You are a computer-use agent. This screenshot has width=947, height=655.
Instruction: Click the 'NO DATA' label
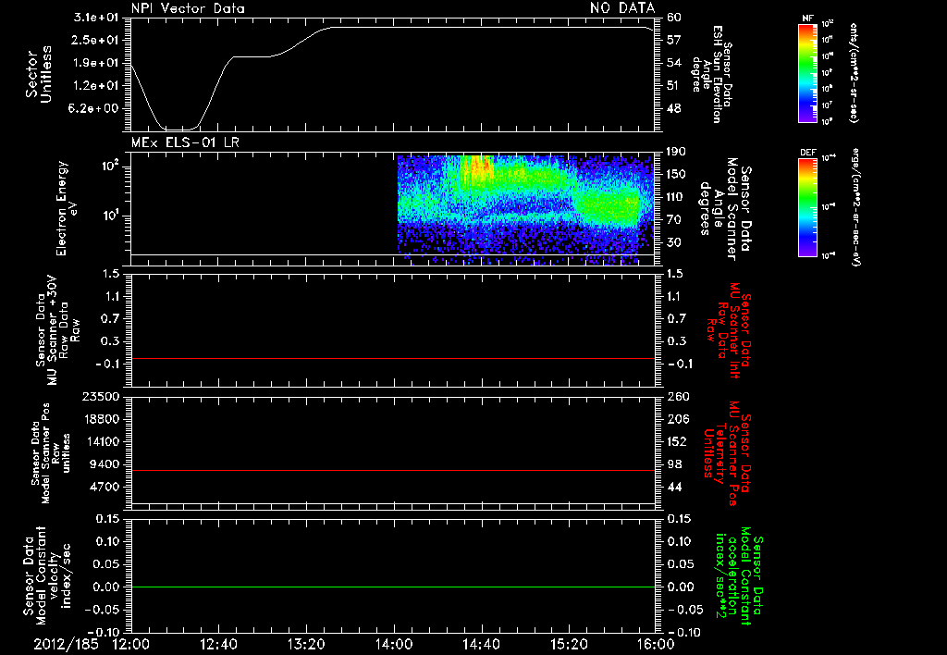pyautogui.click(x=622, y=8)
